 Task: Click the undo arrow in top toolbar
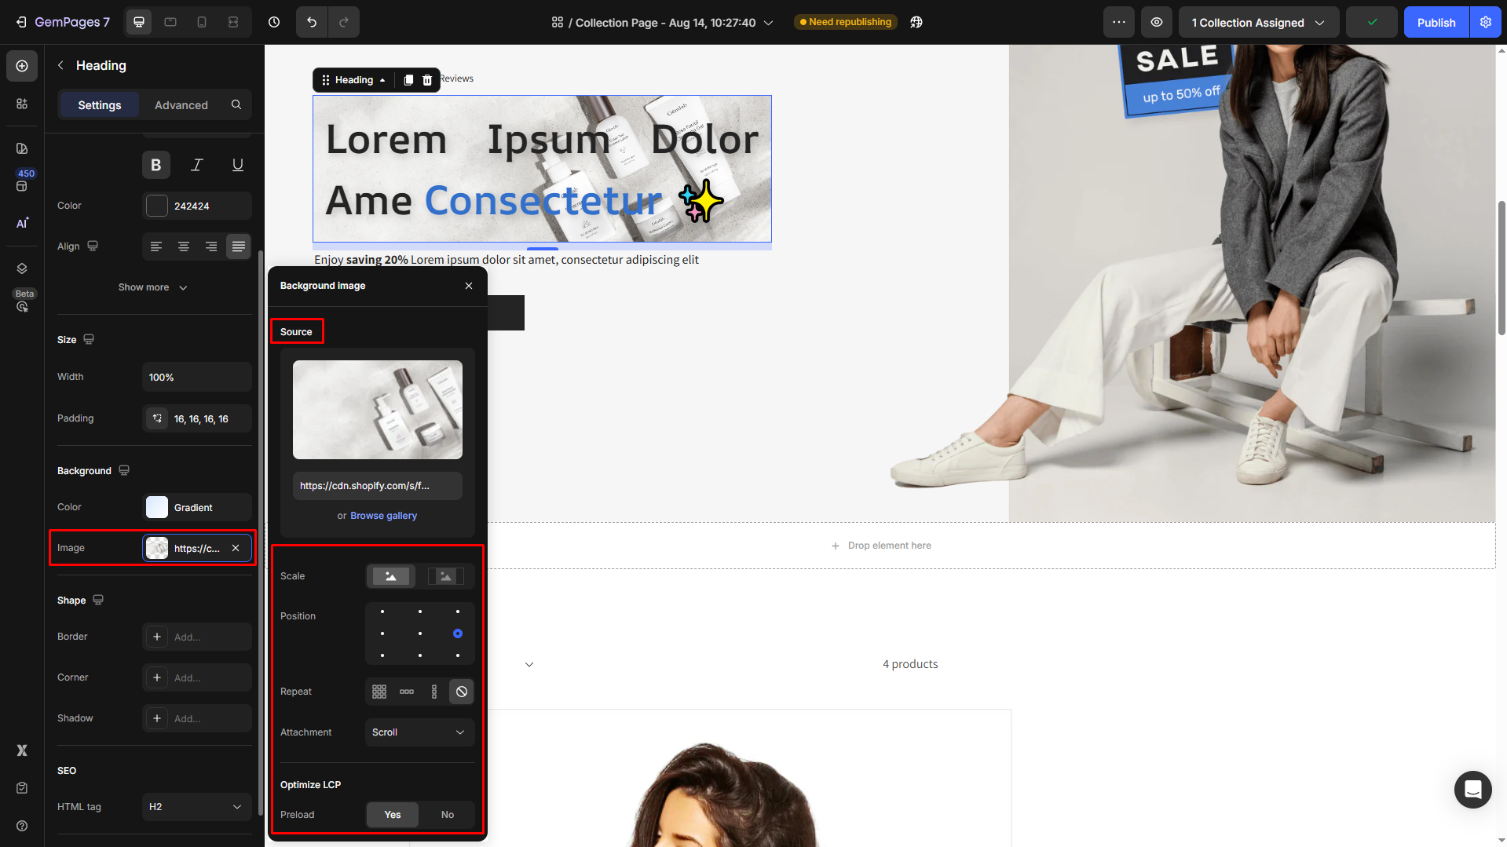pos(312,22)
